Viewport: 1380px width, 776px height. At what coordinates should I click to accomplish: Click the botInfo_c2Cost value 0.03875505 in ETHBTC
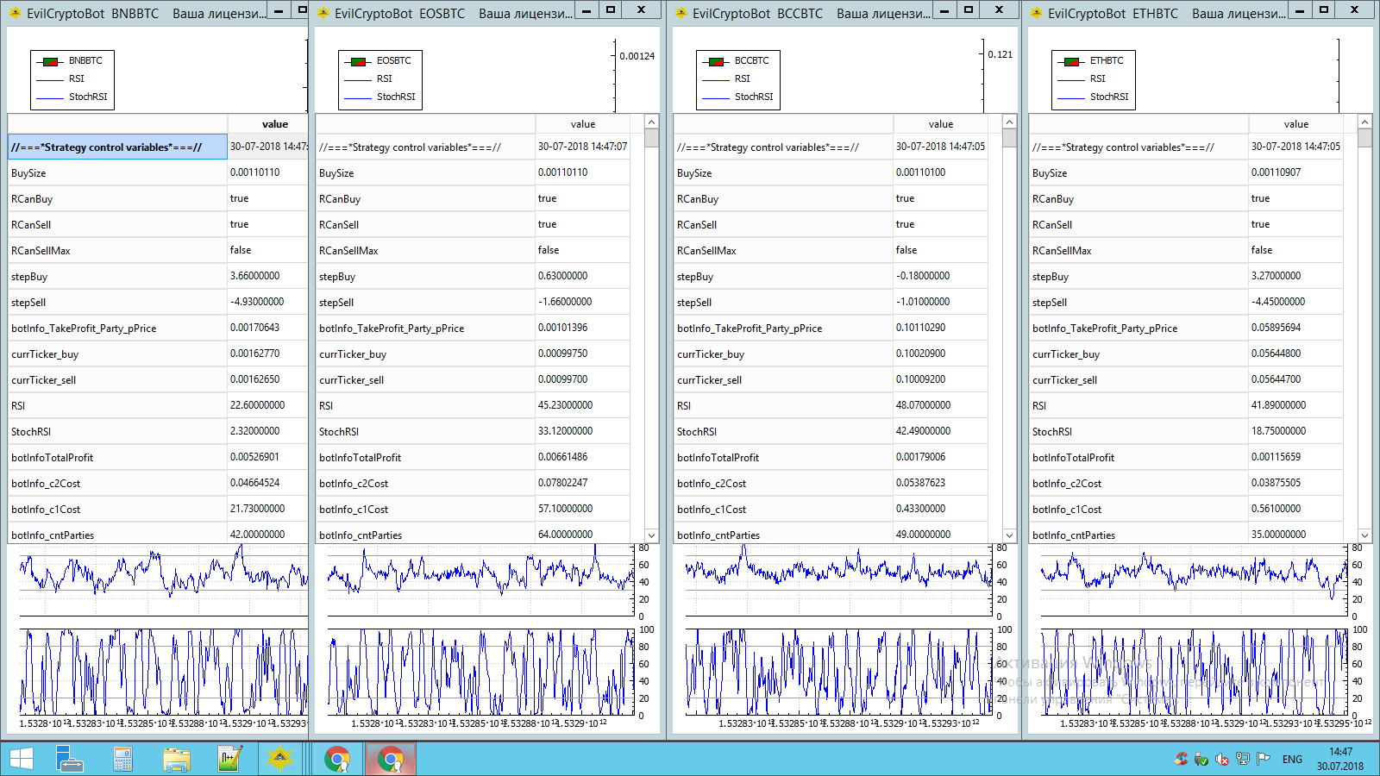pyautogui.click(x=1276, y=483)
